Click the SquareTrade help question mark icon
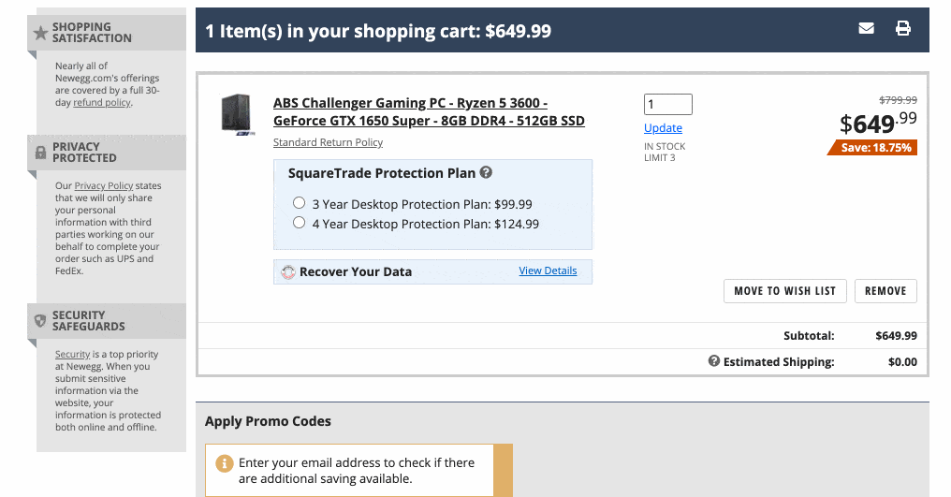Image resolution: width=951 pixels, height=497 pixels. coord(486,173)
